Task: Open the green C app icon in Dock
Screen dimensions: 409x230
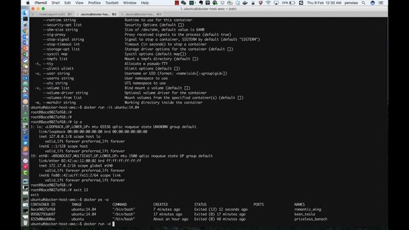Action: pyautogui.click(x=26, y=172)
